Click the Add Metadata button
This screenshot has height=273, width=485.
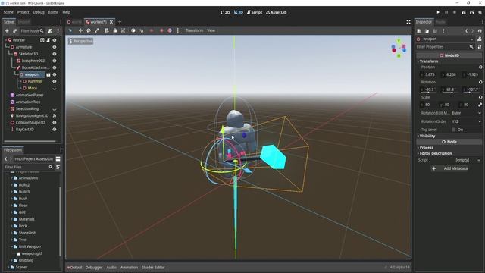pos(449,168)
